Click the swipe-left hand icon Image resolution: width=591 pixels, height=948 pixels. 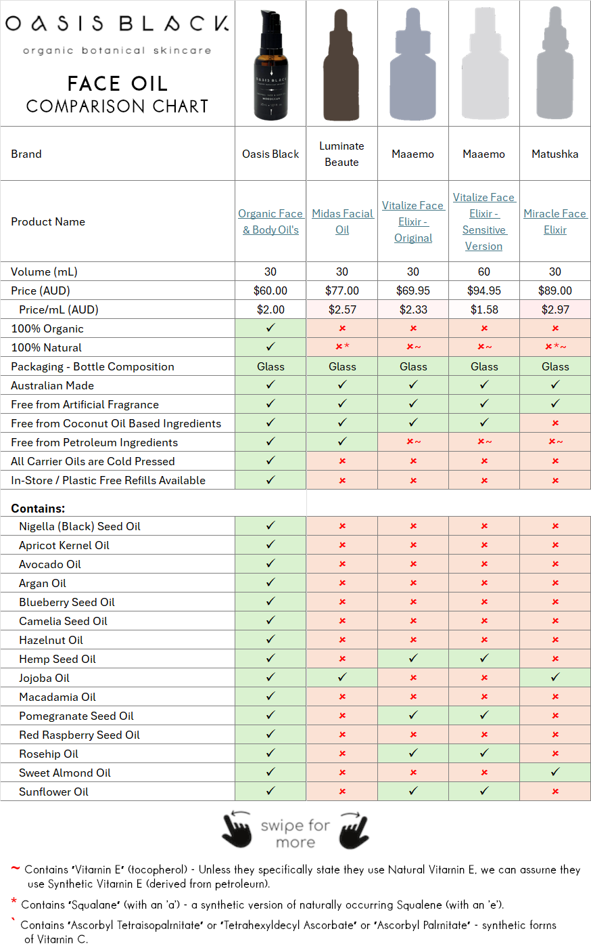coord(237,829)
